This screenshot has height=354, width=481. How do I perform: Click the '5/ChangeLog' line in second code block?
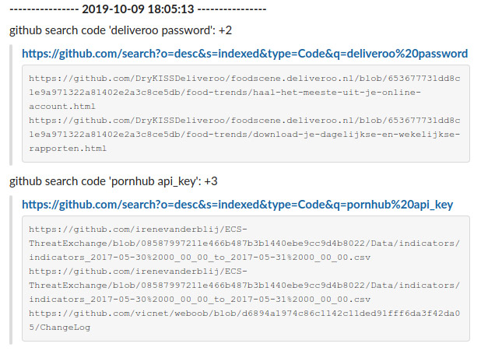[59, 328]
